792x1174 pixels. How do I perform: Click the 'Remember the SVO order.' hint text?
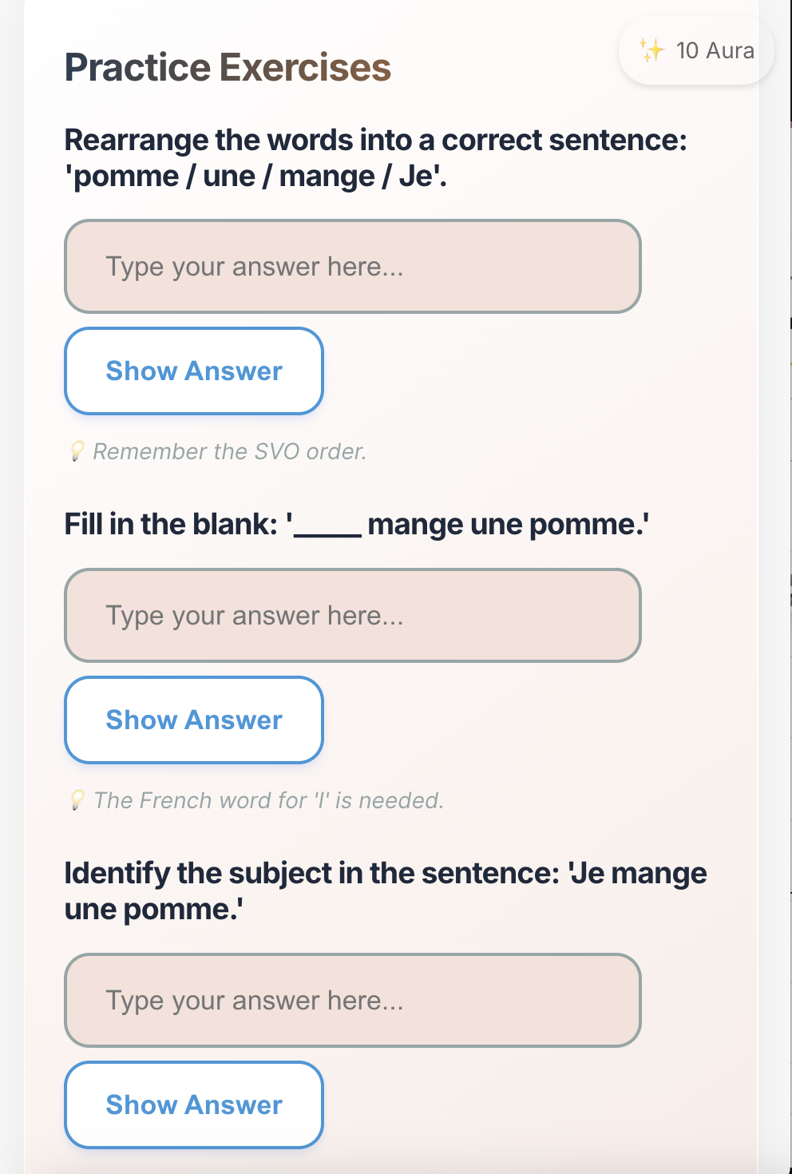(230, 452)
